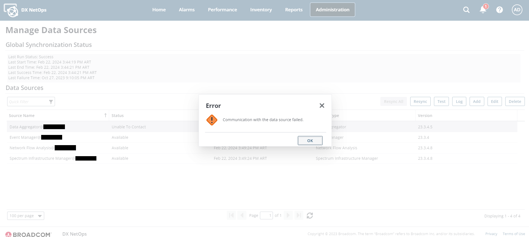Viewport: 529px width, 237px height.
Task: Close the Error dialog with X
Action: (x=322, y=106)
